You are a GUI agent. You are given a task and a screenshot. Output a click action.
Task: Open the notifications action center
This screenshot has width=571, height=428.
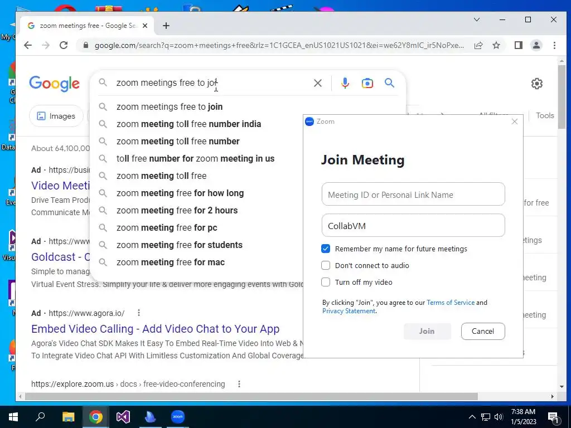point(553,417)
